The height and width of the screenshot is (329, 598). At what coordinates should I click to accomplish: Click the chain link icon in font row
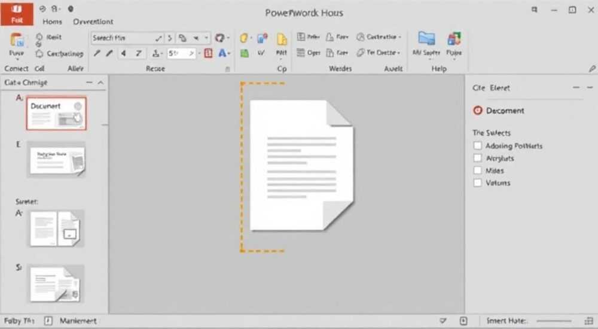182,38
